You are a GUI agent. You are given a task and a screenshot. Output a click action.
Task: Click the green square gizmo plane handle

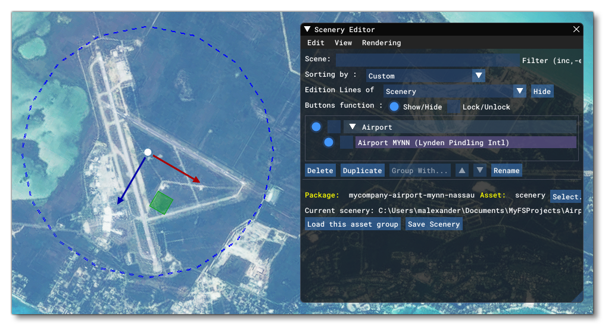click(161, 203)
